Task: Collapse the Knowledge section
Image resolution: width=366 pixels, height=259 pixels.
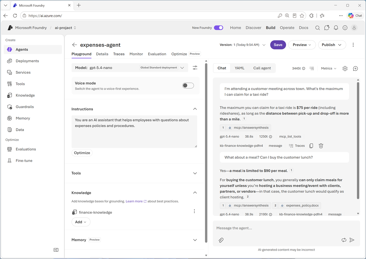Action: (195, 193)
